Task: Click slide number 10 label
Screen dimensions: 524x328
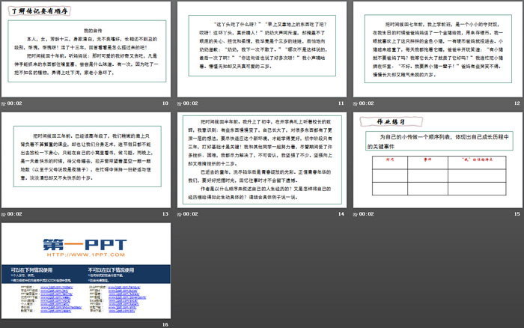Action: click(x=165, y=103)
